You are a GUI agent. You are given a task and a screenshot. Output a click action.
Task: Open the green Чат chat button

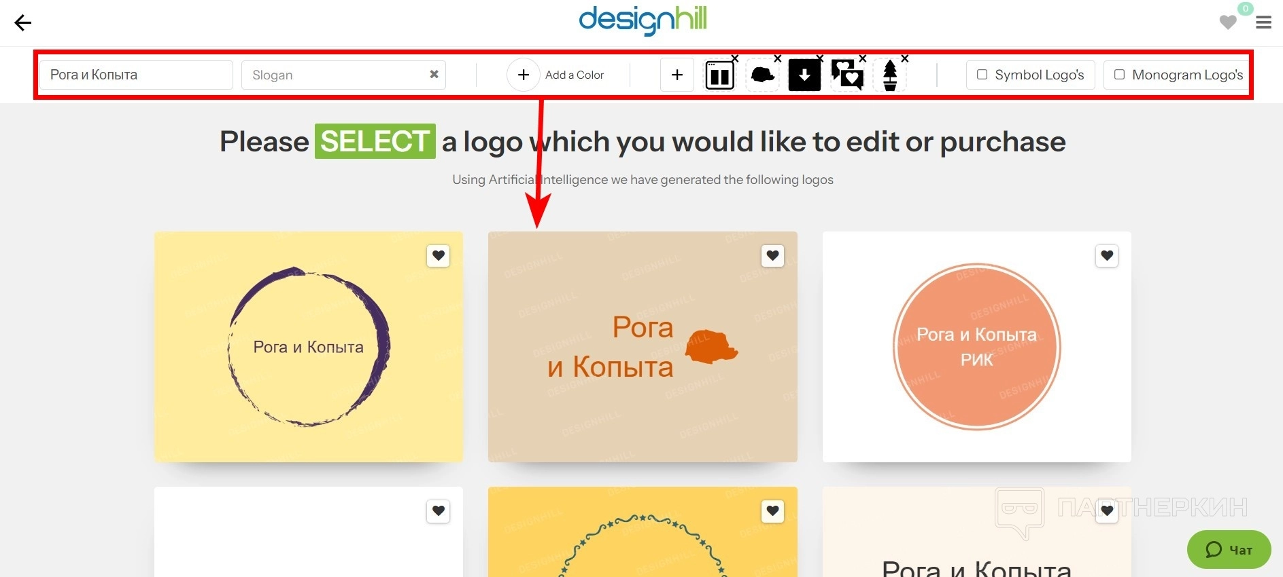coord(1229,550)
